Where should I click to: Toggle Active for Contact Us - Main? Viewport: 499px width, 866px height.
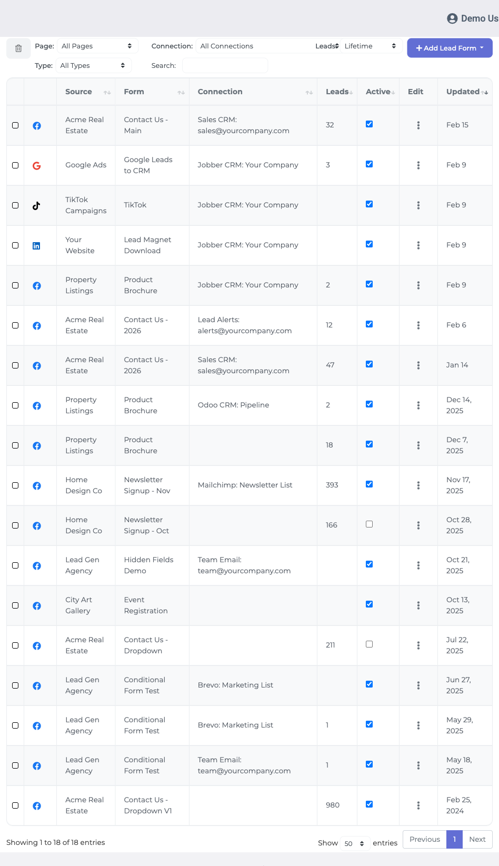[x=370, y=124]
